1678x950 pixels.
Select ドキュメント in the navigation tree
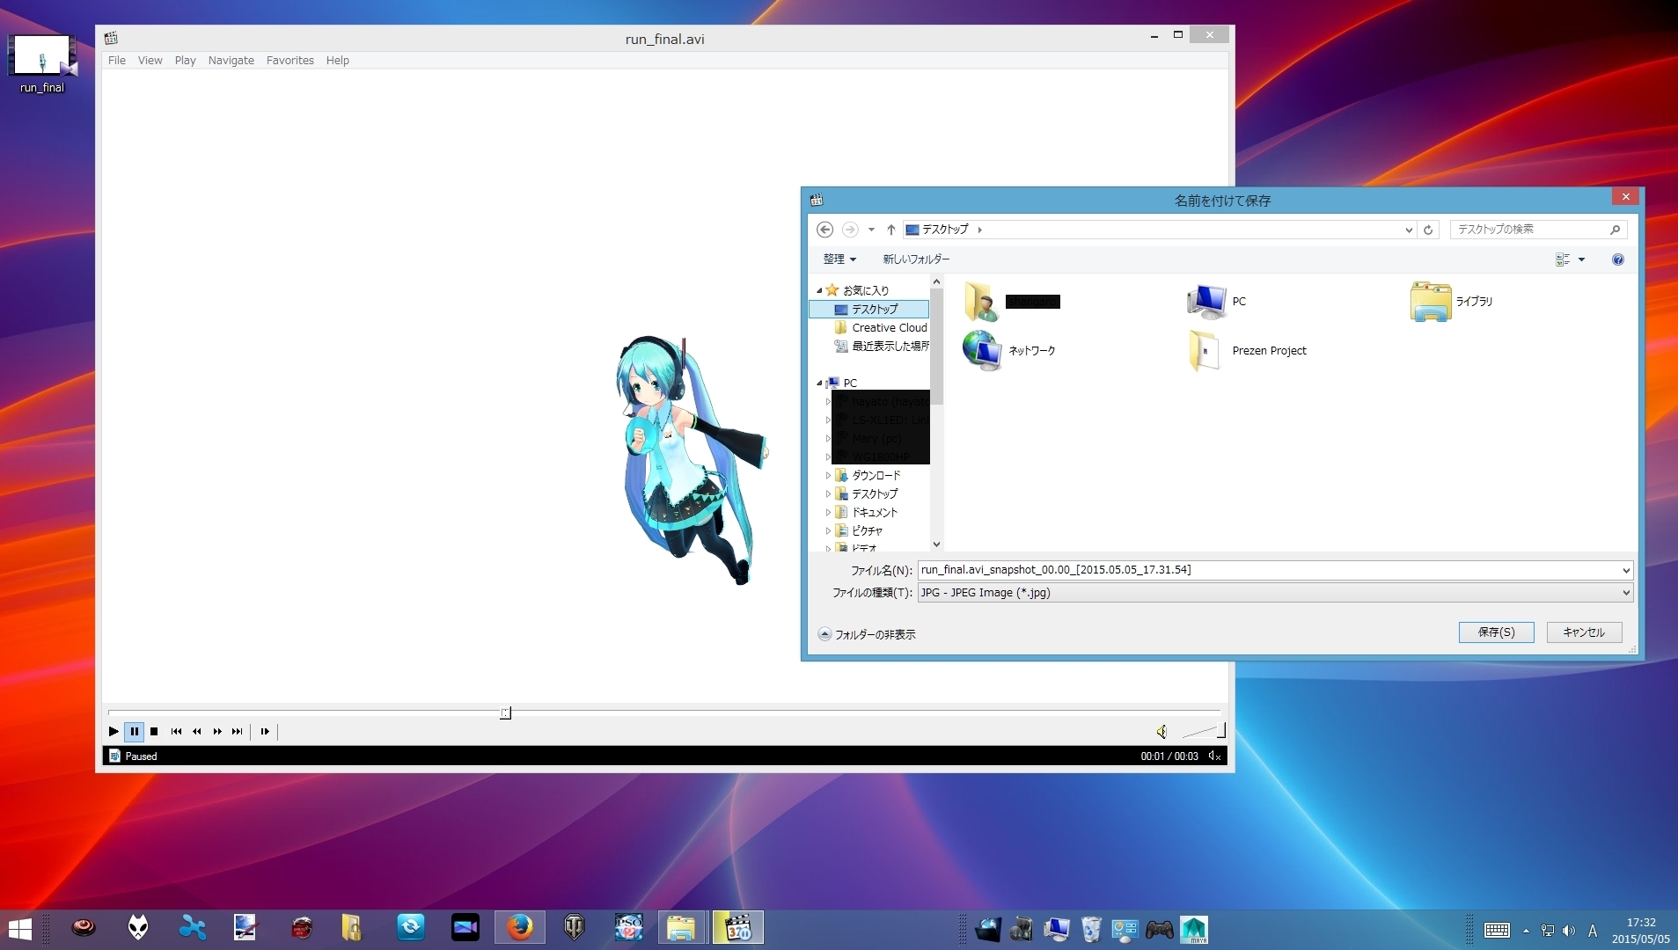(866, 512)
